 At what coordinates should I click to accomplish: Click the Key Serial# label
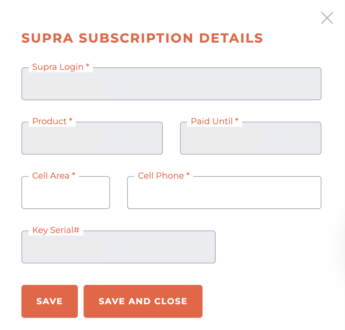point(55,230)
